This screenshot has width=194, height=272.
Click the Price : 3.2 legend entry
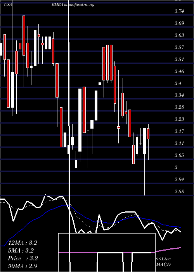tap(23, 258)
